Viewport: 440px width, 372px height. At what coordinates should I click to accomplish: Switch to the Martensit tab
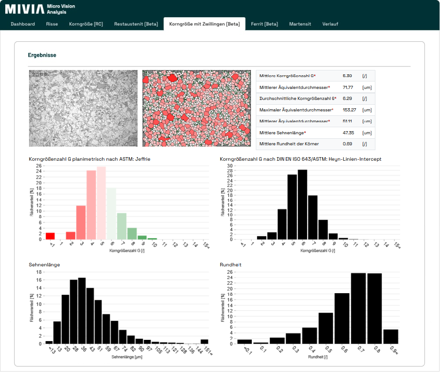click(x=300, y=24)
